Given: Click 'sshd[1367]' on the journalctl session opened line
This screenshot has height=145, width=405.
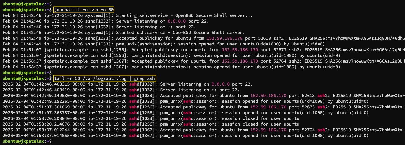Looking at the screenshot, I should (114, 67).
